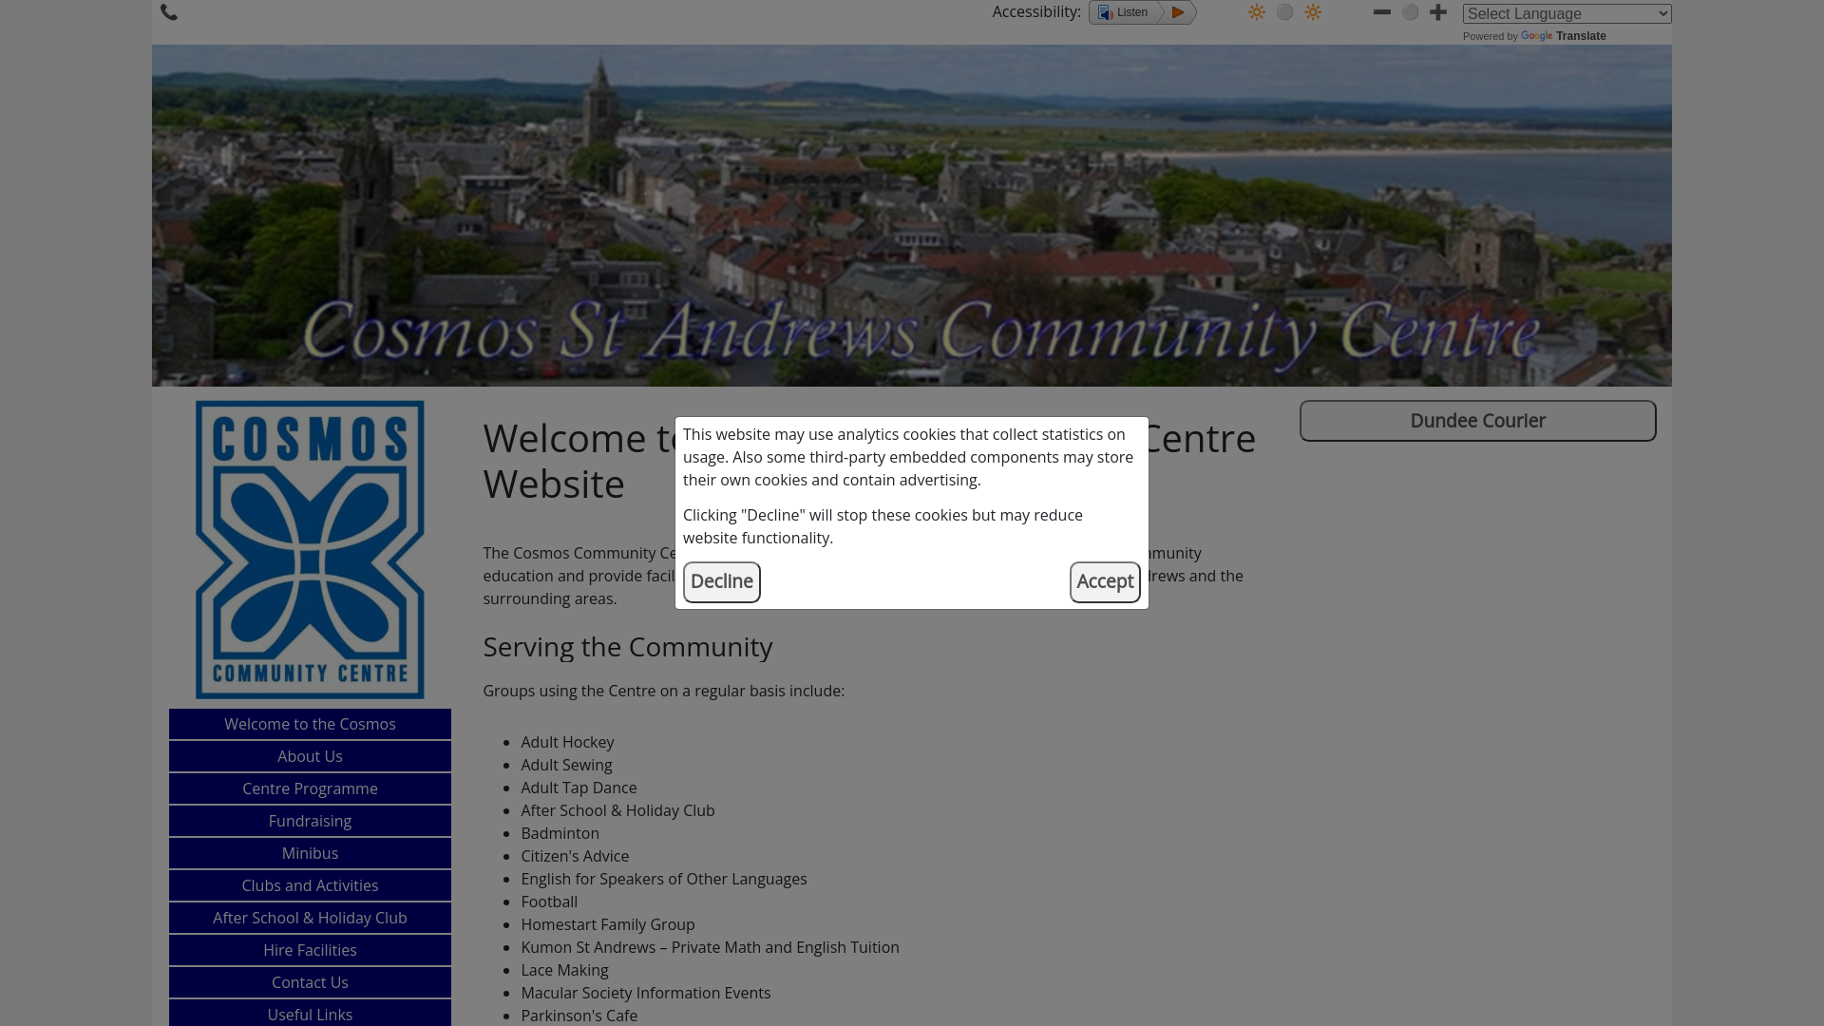This screenshot has height=1026, width=1824.
Task: Click the grey circle between the sun icons
Action: 1285,12
